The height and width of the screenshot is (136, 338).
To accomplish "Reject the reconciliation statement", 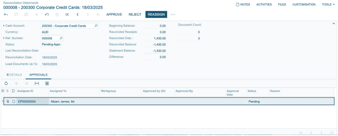I will (x=135, y=15).
